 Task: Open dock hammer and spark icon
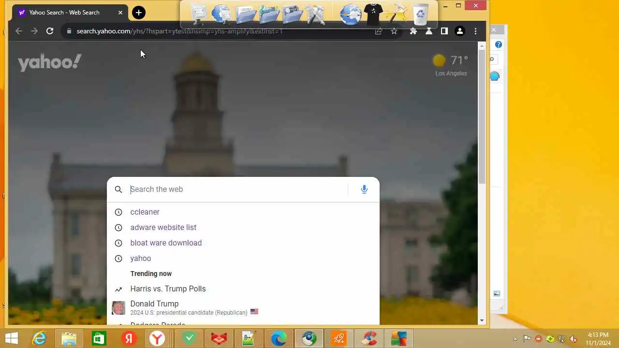click(397, 14)
